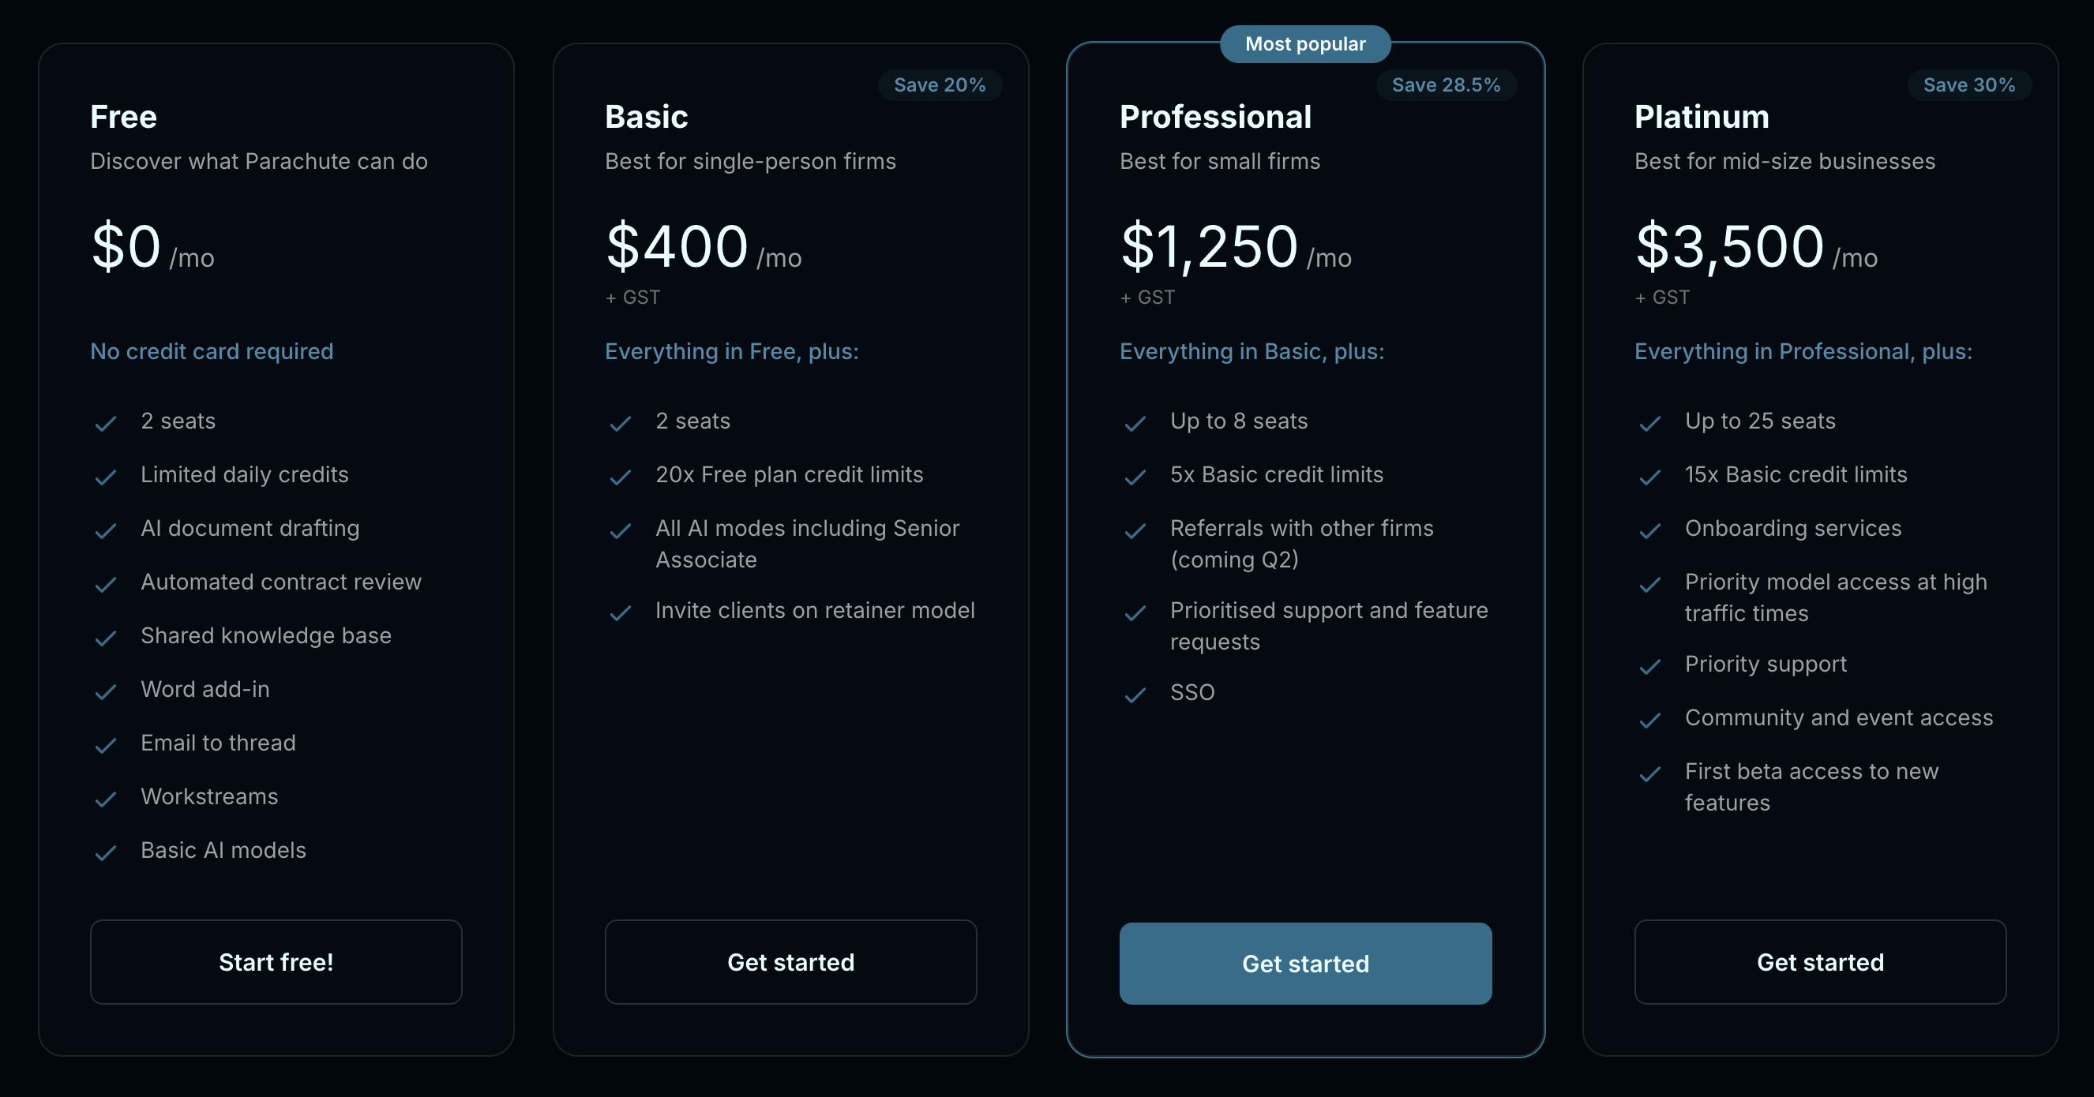This screenshot has width=2094, height=1097.
Task: Click the Start free! button
Action: (276, 962)
